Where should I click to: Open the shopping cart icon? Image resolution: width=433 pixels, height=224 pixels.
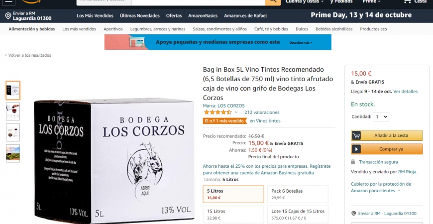point(407,1)
